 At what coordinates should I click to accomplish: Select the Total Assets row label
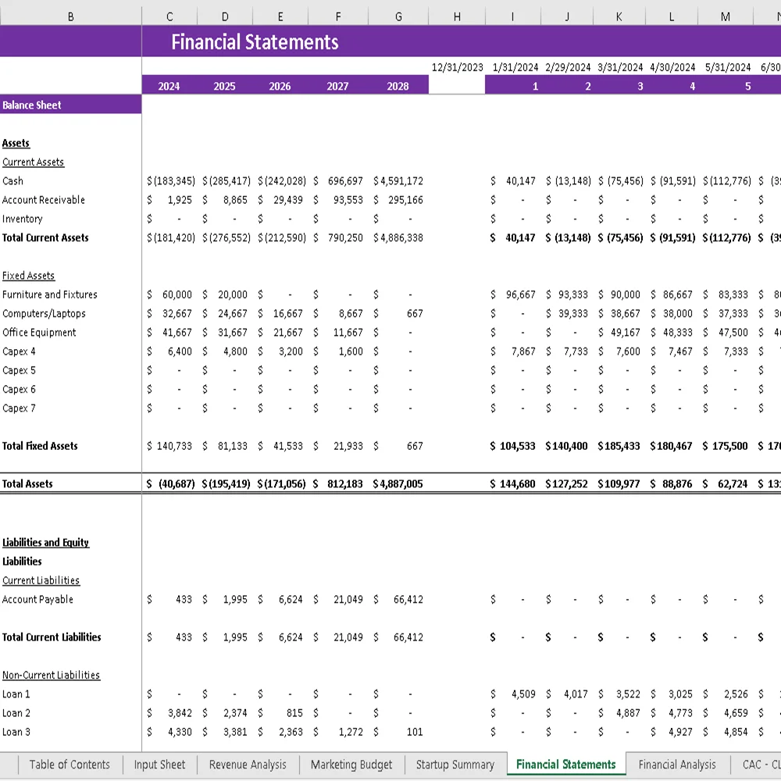(x=27, y=483)
